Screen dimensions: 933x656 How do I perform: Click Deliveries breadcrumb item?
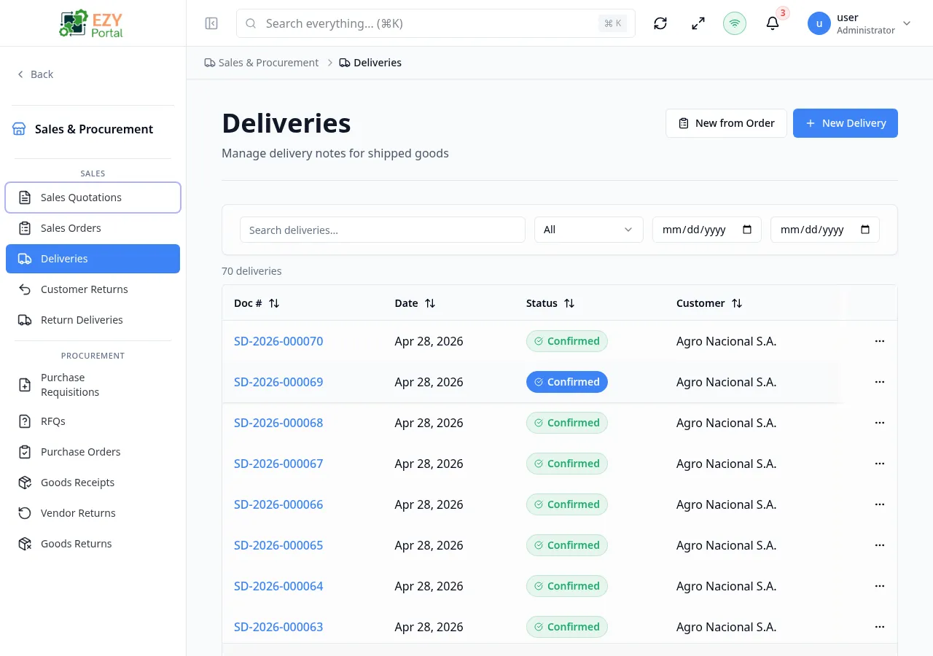[371, 63]
